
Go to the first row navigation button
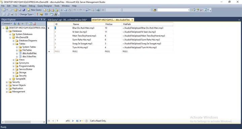click(x=49, y=121)
